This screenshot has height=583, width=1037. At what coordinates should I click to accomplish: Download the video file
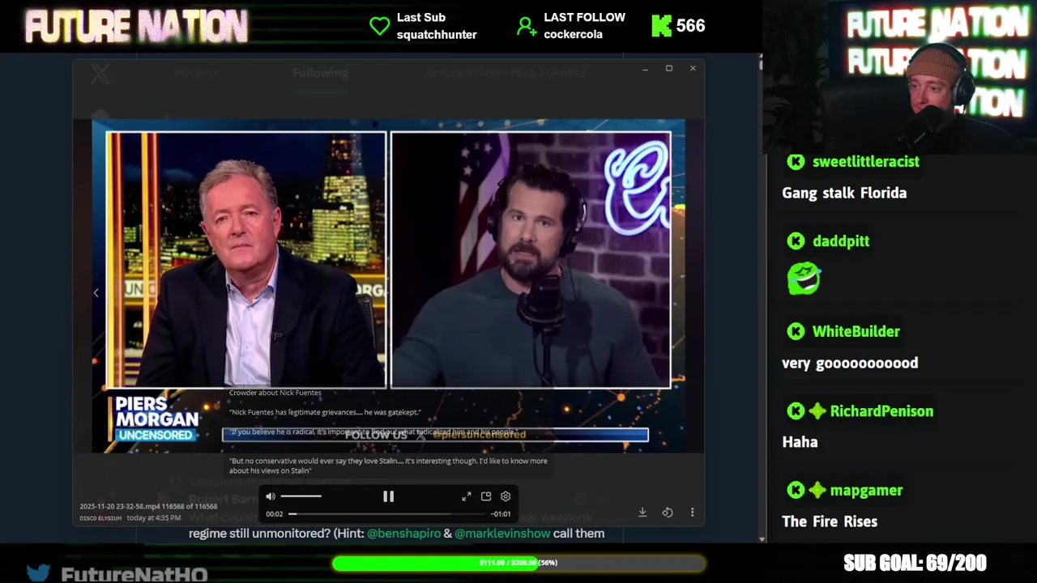[x=642, y=512]
